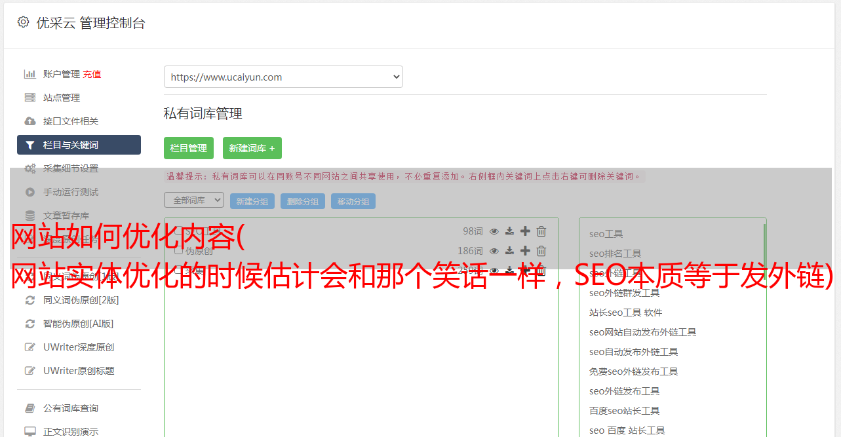Click the refresh icon for 同义词伪原创[2版]
The height and width of the screenshot is (437, 841).
pos(30,300)
